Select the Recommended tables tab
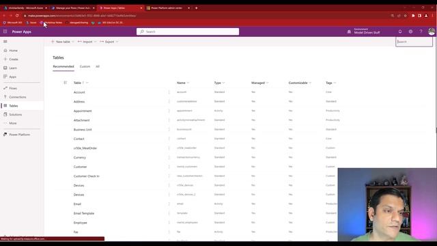This screenshot has height=246, width=437. click(64, 66)
